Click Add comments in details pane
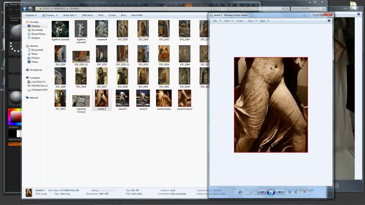Screen dimensions: 365x205 178,194
